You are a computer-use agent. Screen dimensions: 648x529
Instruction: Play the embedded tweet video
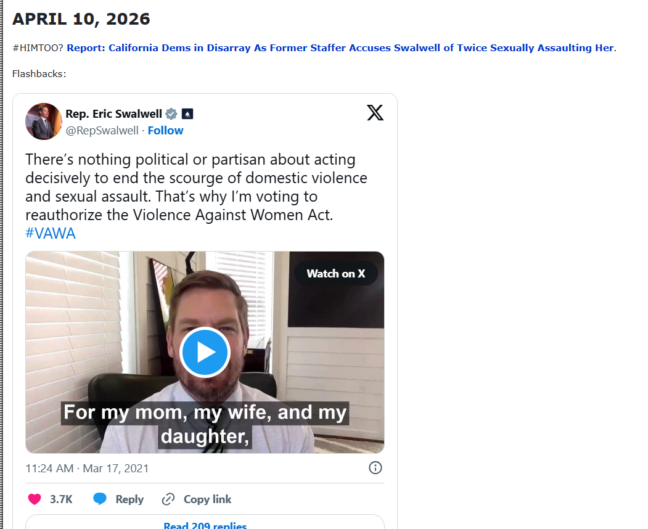click(x=205, y=352)
